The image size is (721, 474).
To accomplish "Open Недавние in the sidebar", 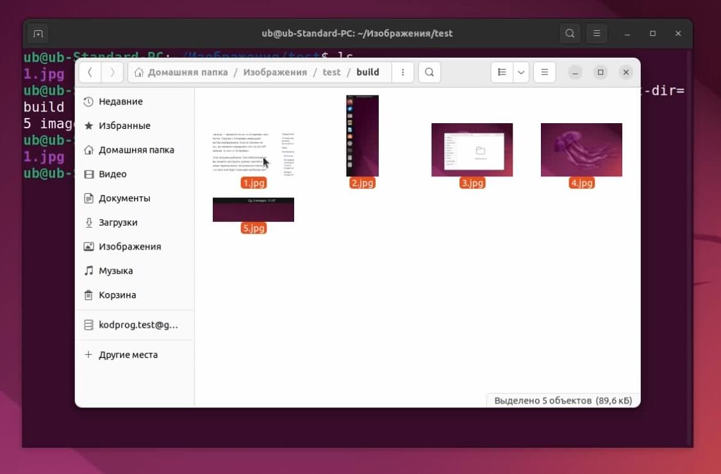I will click(135, 102).
